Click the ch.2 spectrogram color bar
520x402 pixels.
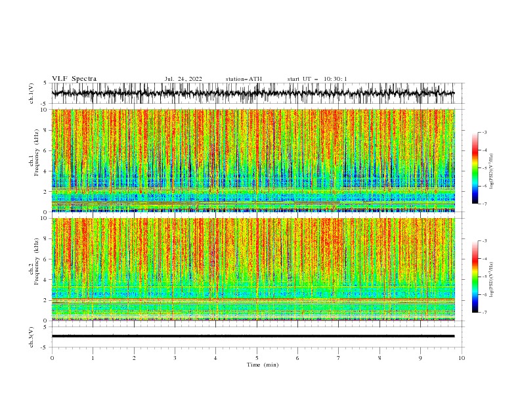tap(475, 277)
